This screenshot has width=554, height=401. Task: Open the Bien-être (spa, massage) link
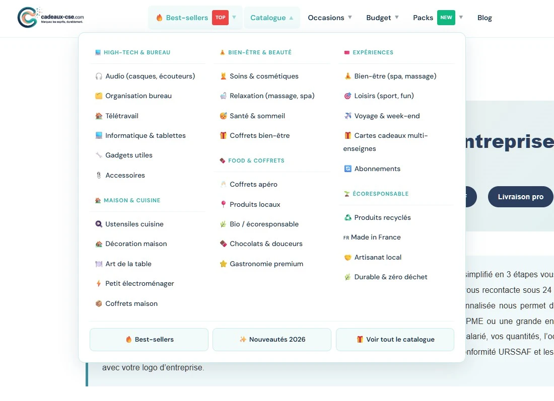pos(395,76)
